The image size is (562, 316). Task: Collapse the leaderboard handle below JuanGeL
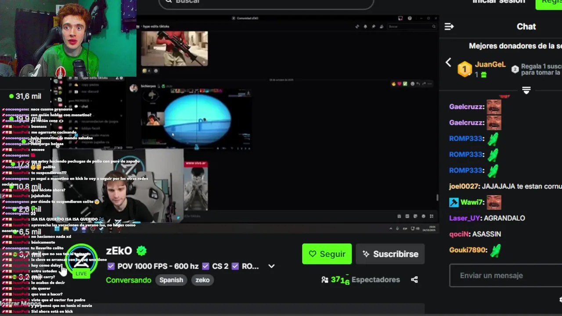(x=526, y=90)
